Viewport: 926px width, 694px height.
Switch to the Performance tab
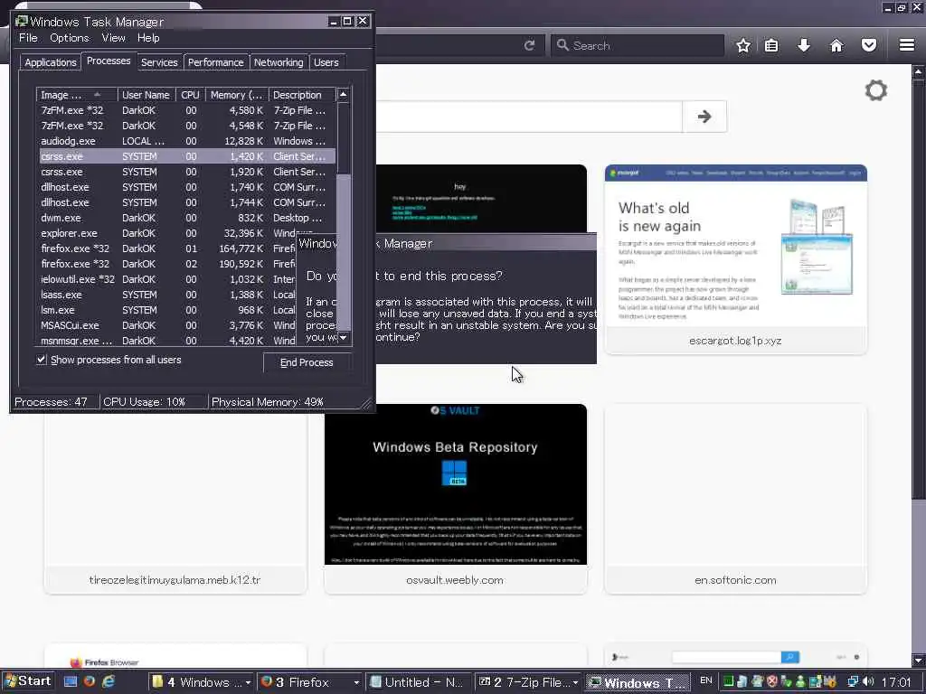(x=215, y=62)
